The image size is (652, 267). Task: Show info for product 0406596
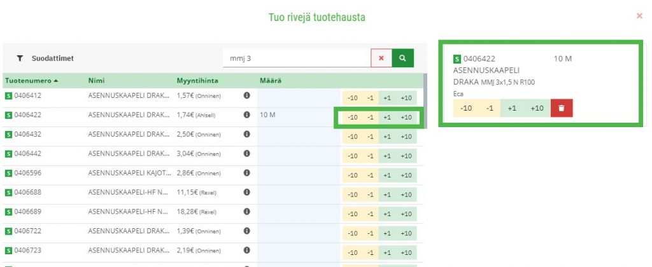coord(246,173)
